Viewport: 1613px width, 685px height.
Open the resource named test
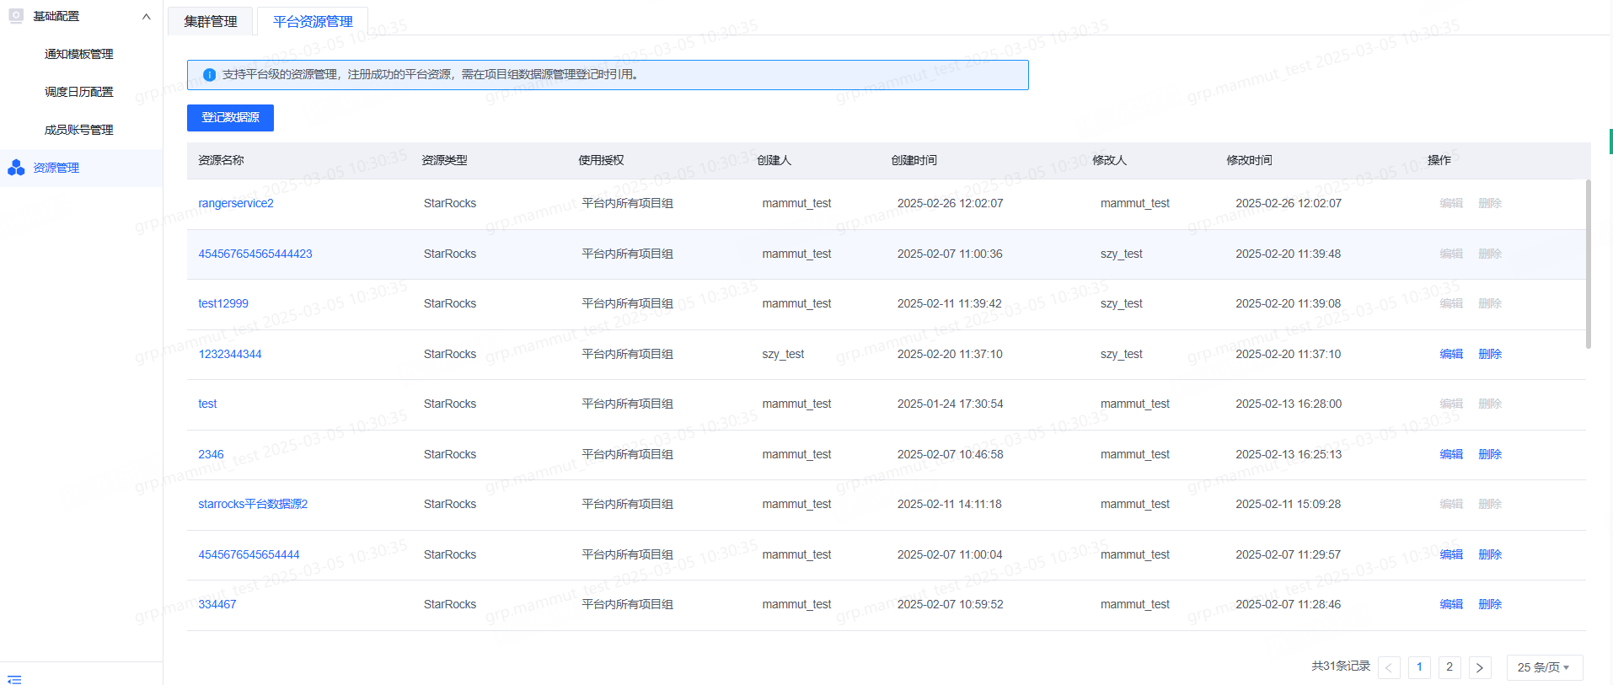pyautogui.click(x=207, y=404)
